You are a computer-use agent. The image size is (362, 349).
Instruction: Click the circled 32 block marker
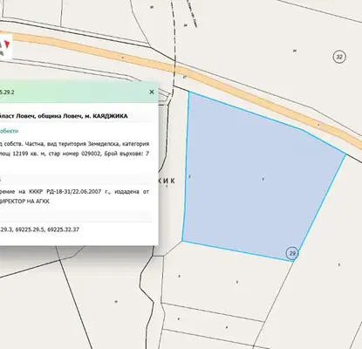339,57
